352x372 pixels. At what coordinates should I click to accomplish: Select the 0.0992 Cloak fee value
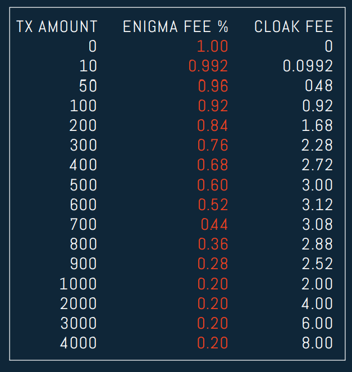pos(308,66)
